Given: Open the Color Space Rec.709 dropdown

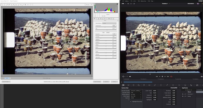Looking at the screenshot, I should [136, 96].
